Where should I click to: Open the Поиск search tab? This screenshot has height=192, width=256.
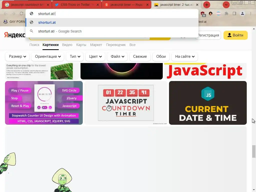[x=34, y=45]
